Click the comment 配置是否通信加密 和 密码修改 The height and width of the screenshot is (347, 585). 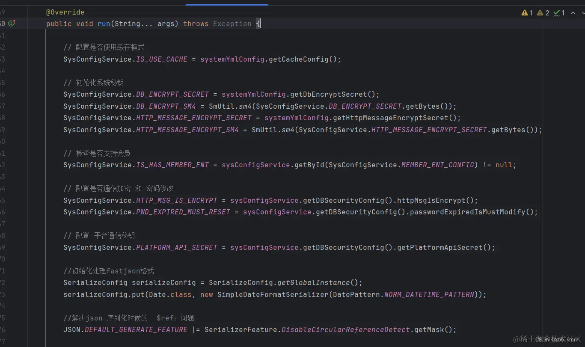[119, 188]
